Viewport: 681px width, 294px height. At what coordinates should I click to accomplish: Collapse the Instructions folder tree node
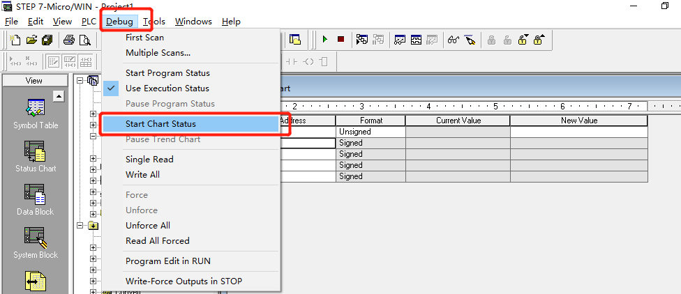click(79, 226)
